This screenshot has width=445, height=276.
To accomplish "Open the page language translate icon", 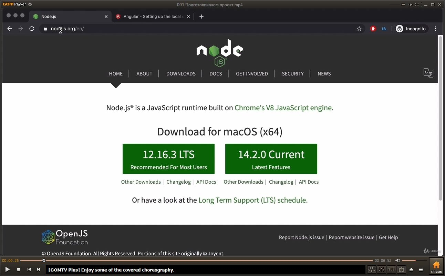I will [428, 73].
